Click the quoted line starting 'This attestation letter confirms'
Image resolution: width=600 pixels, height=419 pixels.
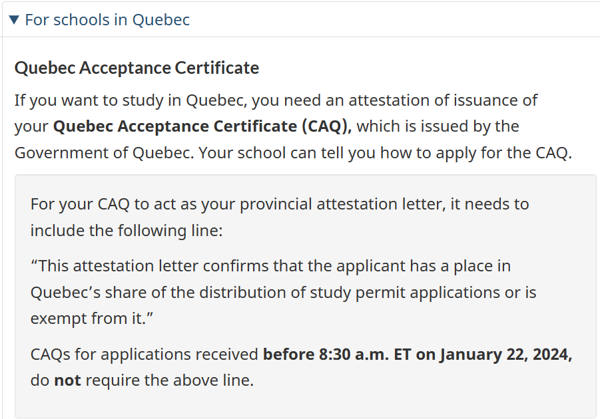270,265
